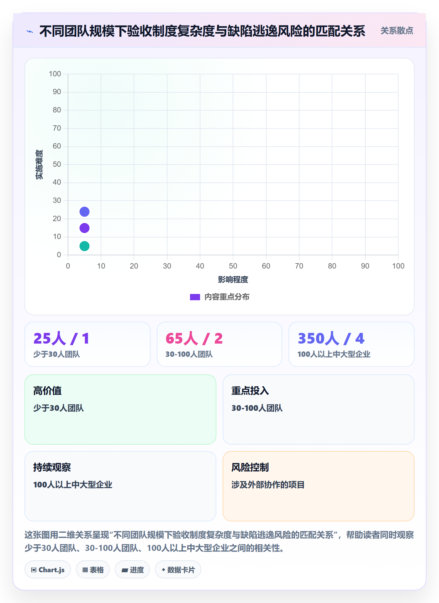Click the 数据卡片 chip diamond icon

(x=163, y=570)
